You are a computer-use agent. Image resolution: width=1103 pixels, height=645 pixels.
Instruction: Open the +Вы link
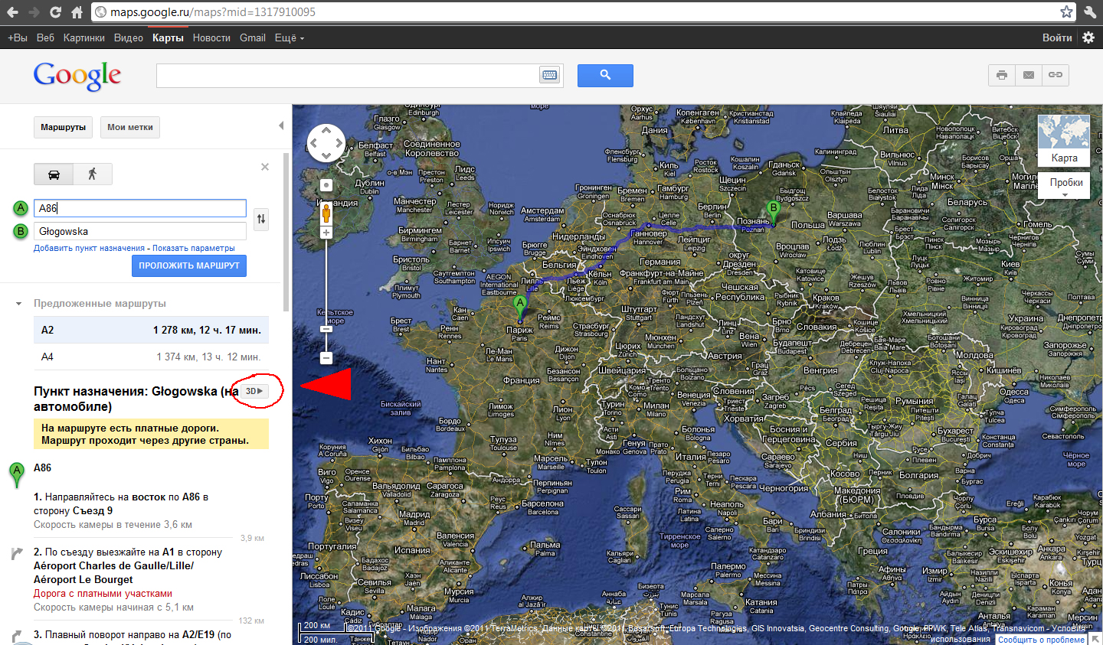coord(18,37)
